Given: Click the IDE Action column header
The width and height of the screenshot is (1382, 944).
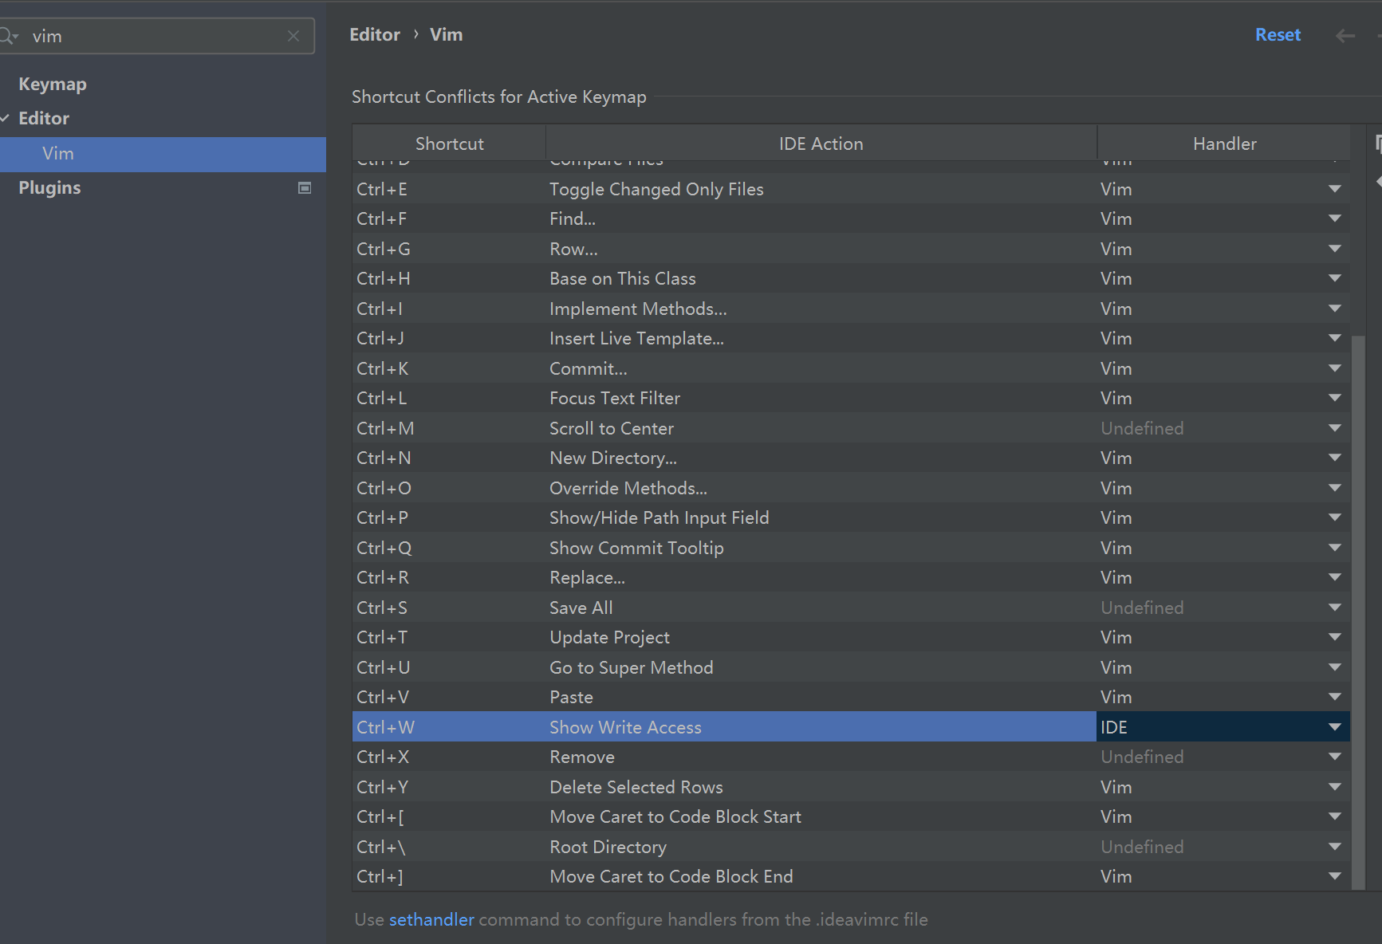Looking at the screenshot, I should tap(821, 144).
